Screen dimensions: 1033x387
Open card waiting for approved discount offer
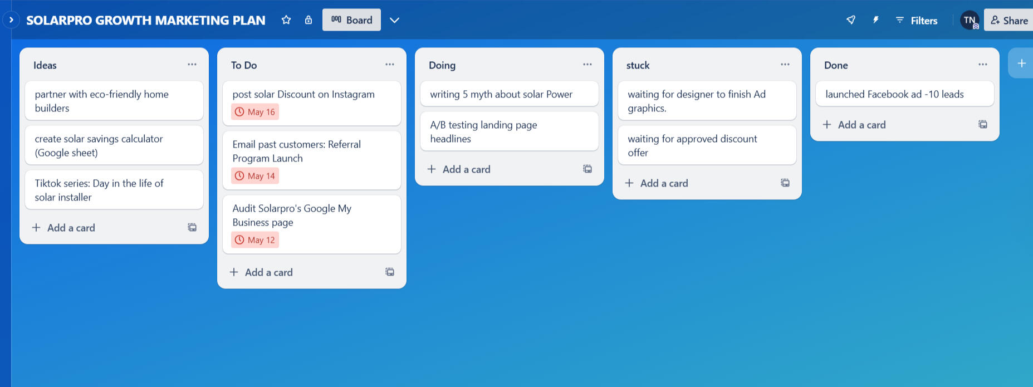[707, 145]
